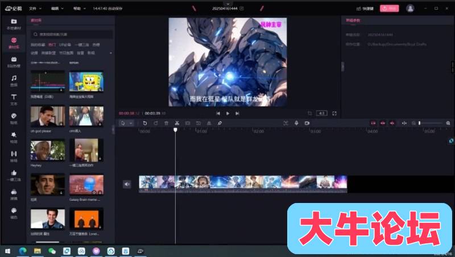Start screen recording with the camera icon
Viewport: 455px width, 257px height.
click(307, 123)
